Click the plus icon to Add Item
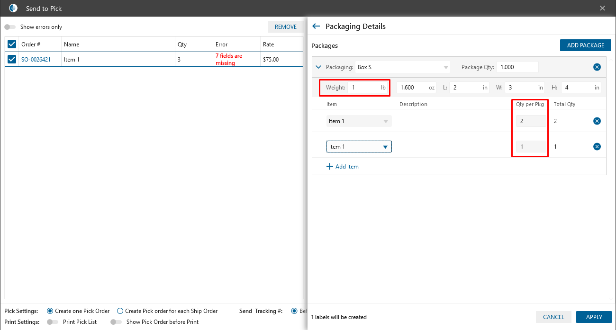Viewport: 616px width, 330px height. click(x=330, y=167)
